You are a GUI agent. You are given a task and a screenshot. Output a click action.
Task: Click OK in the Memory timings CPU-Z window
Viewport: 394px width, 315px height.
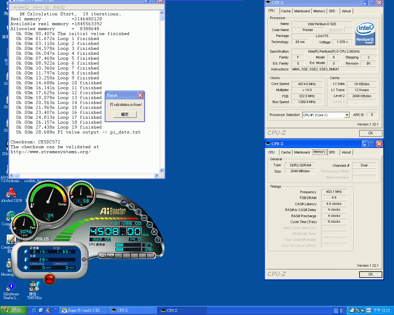[371, 274]
